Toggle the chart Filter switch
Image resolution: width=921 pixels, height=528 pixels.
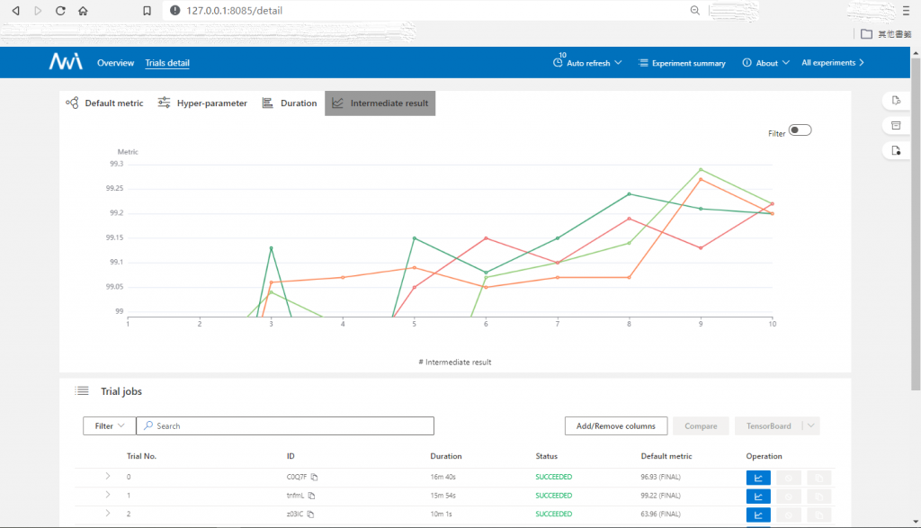800,130
